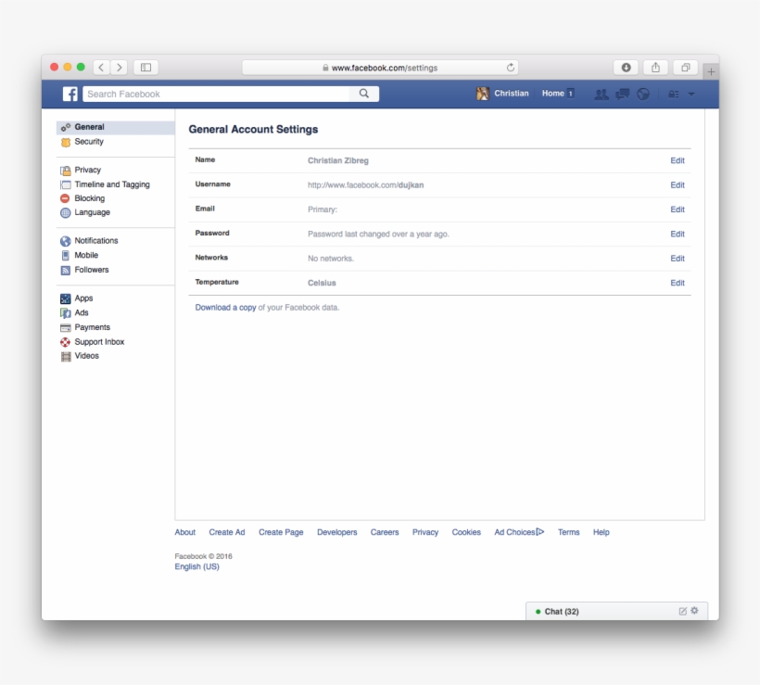The width and height of the screenshot is (760, 685).
Task: Click Download a copy link
Action: click(x=225, y=308)
